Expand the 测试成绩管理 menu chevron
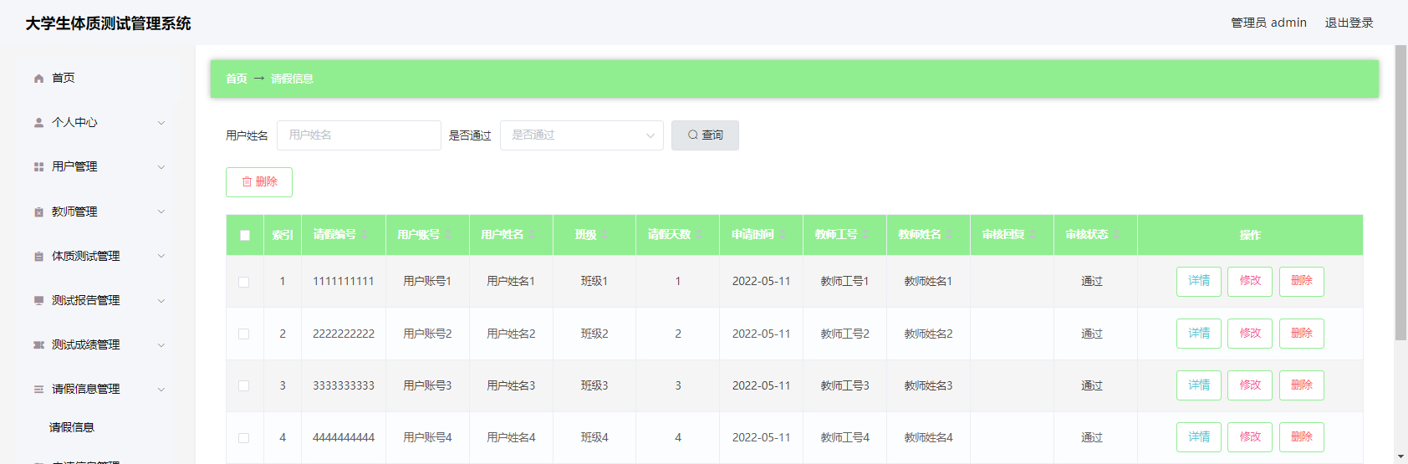Image resolution: width=1408 pixels, height=464 pixels. click(161, 345)
